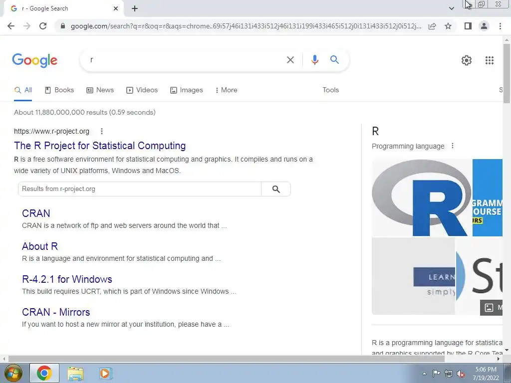Viewport: 511px width, 383px height.
Task: Show hidden tray icons arrow
Action: click(424, 374)
